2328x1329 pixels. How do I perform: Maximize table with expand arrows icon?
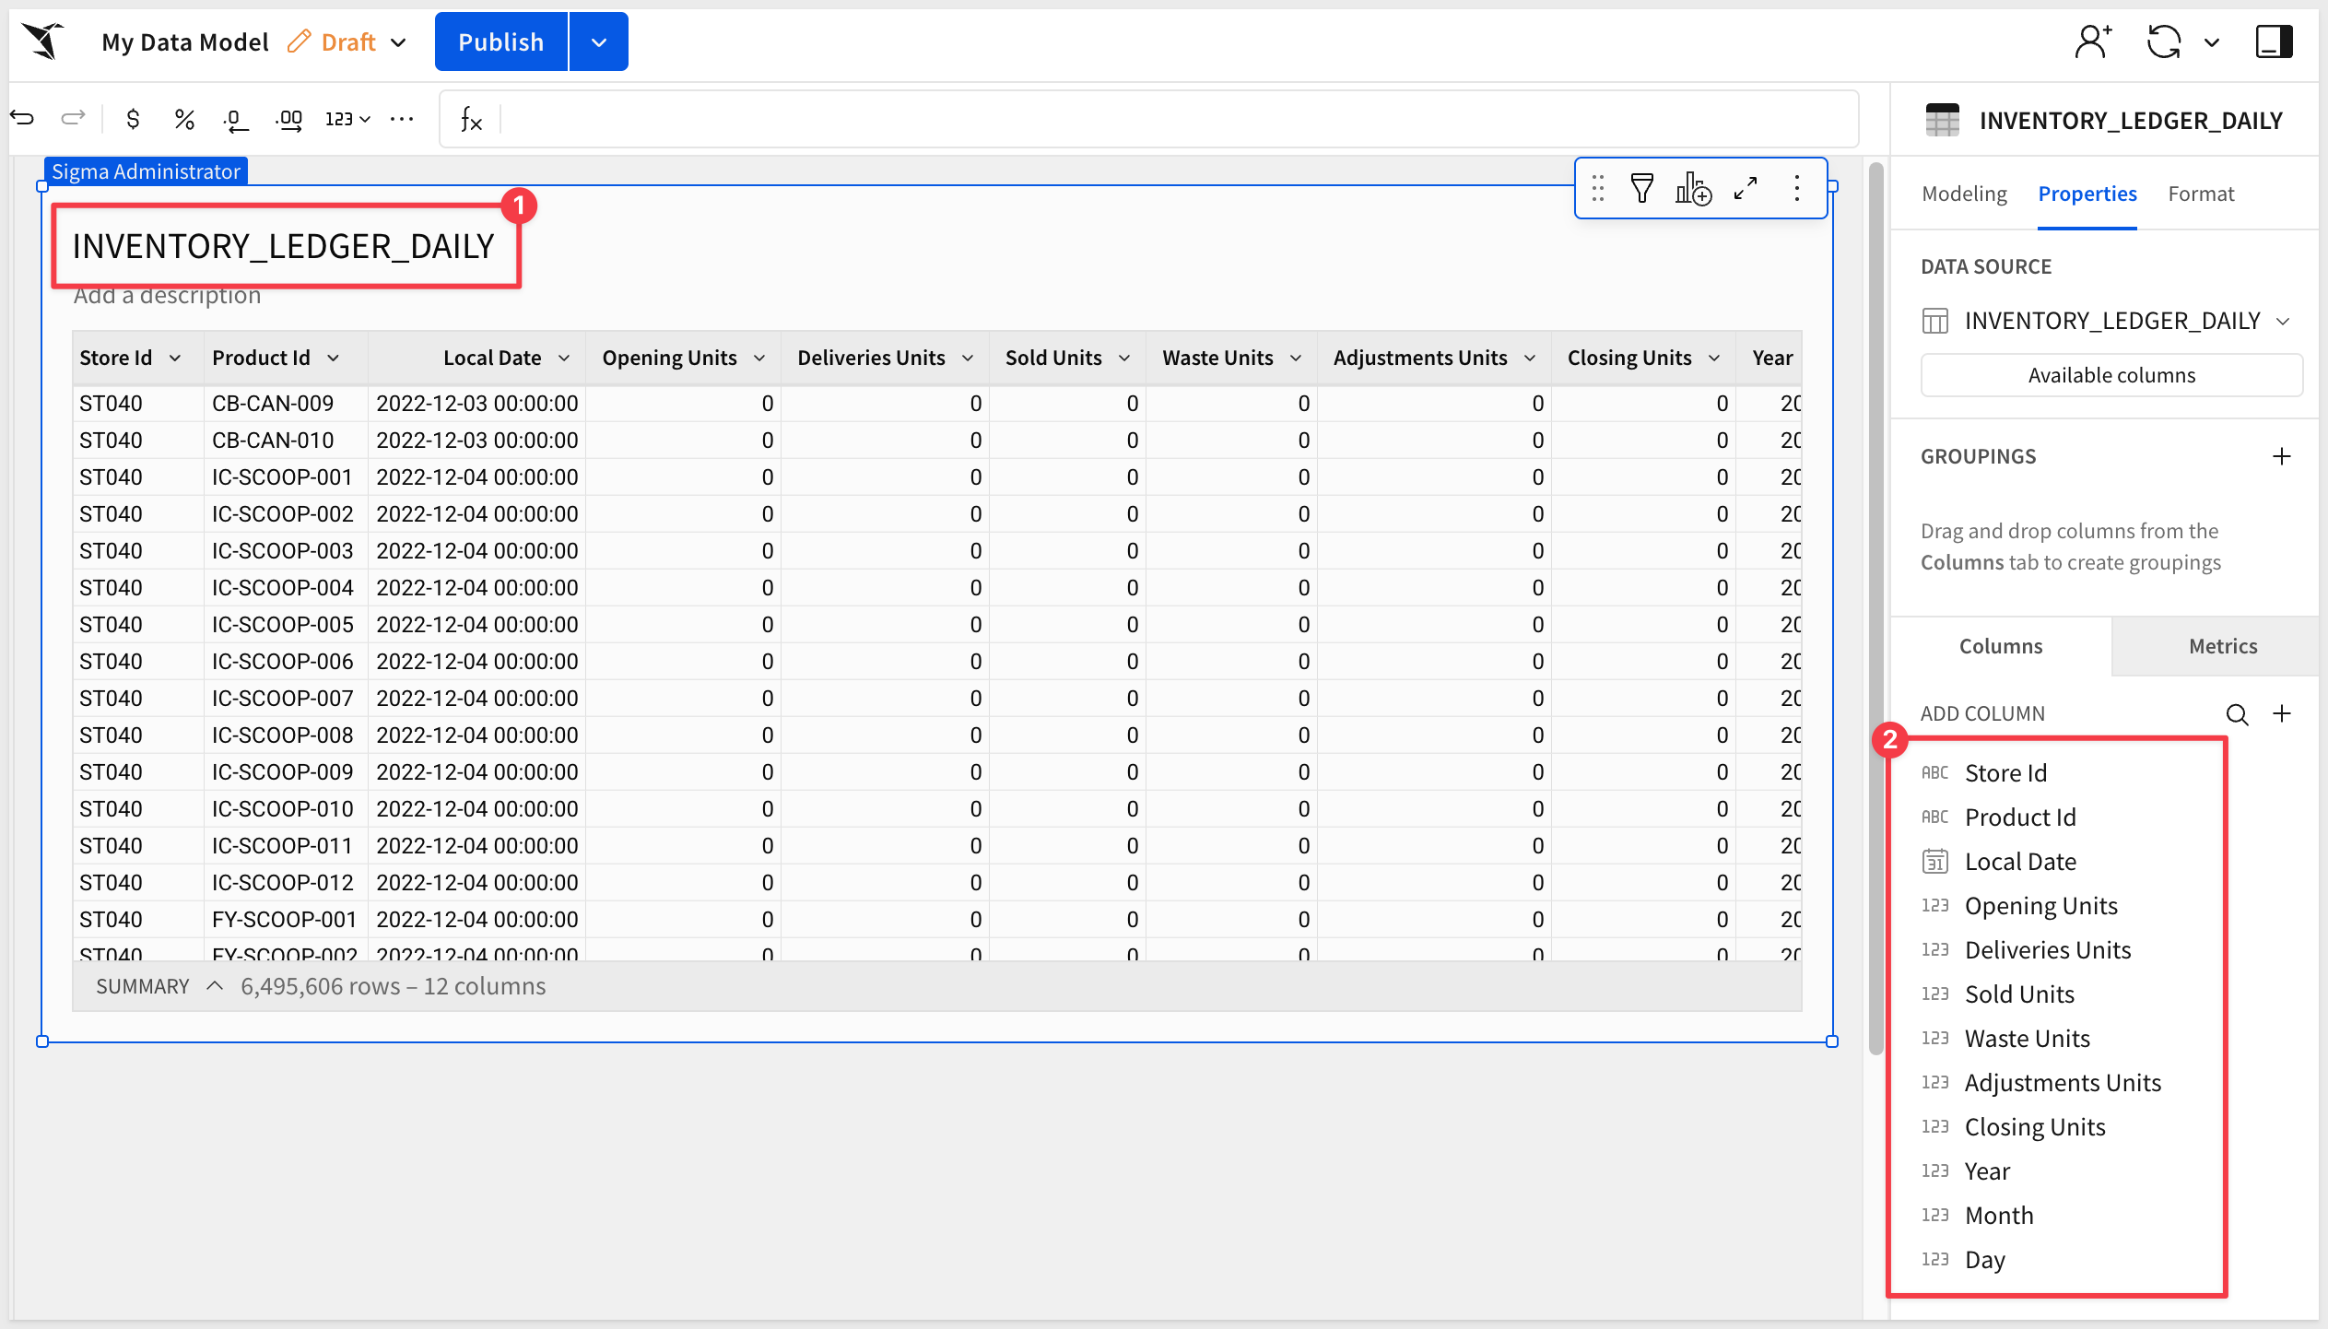pos(1746,188)
